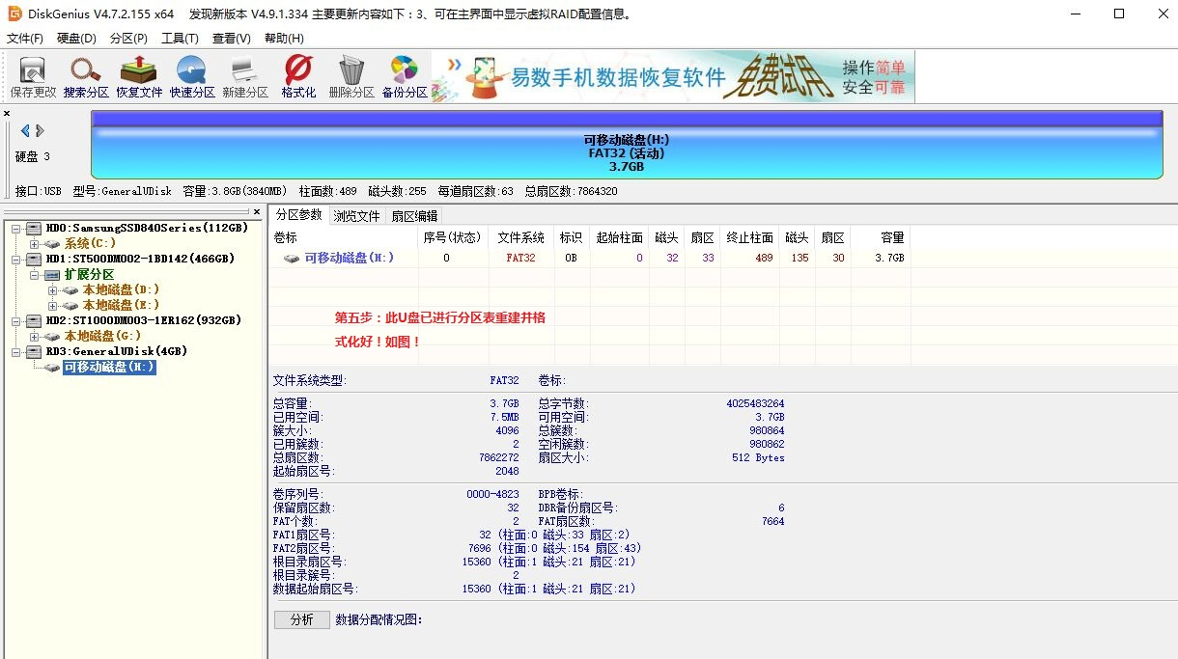Collapse the HD0:SamsungSSD840Series node

click(x=16, y=229)
